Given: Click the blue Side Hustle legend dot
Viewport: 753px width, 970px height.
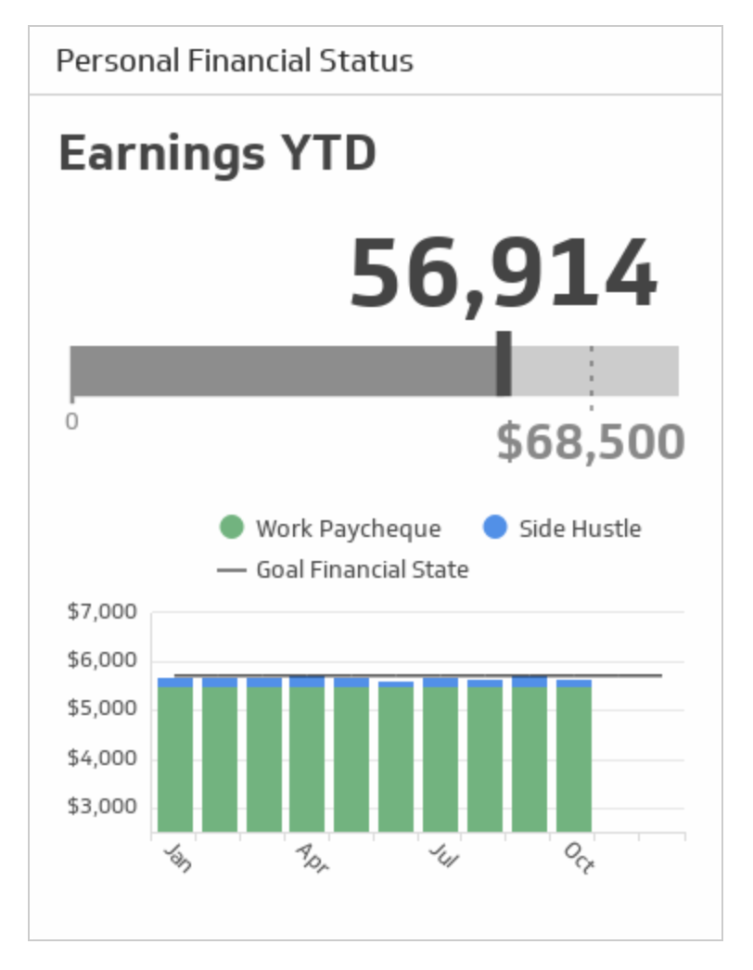Looking at the screenshot, I should point(496,529).
